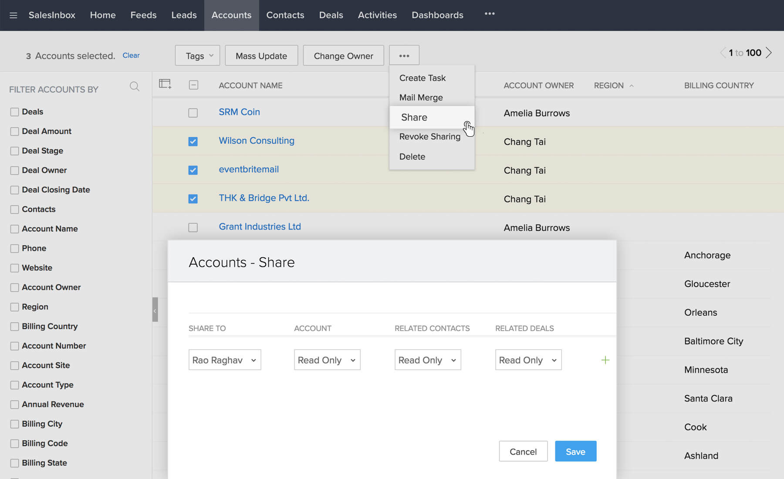This screenshot has height=479, width=784.
Task: Switch to the Deals tab
Action: (x=331, y=15)
